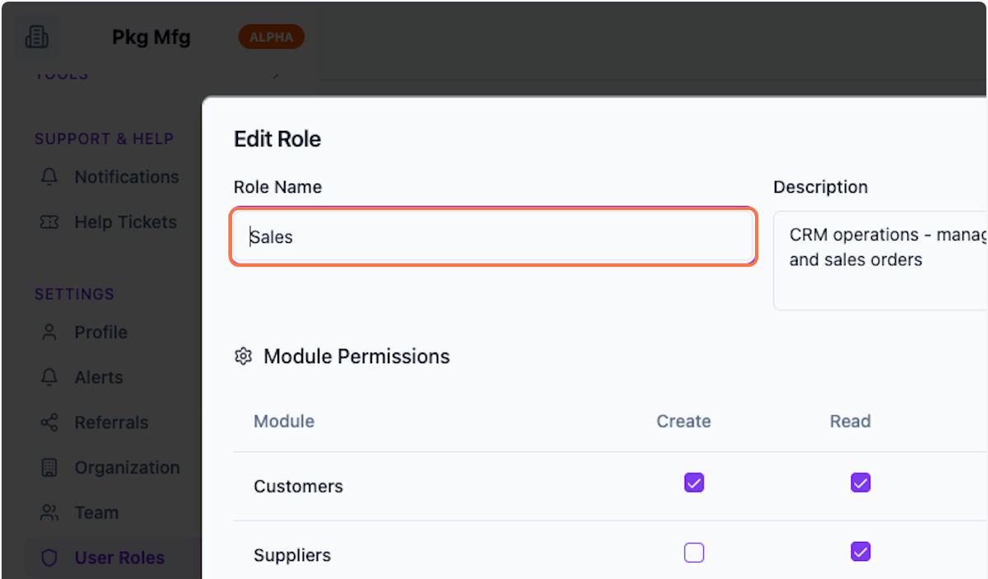The image size is (988, 579).
Task: Click the Alerts bell icon under Settings
Action: click(x=49, y=377)
